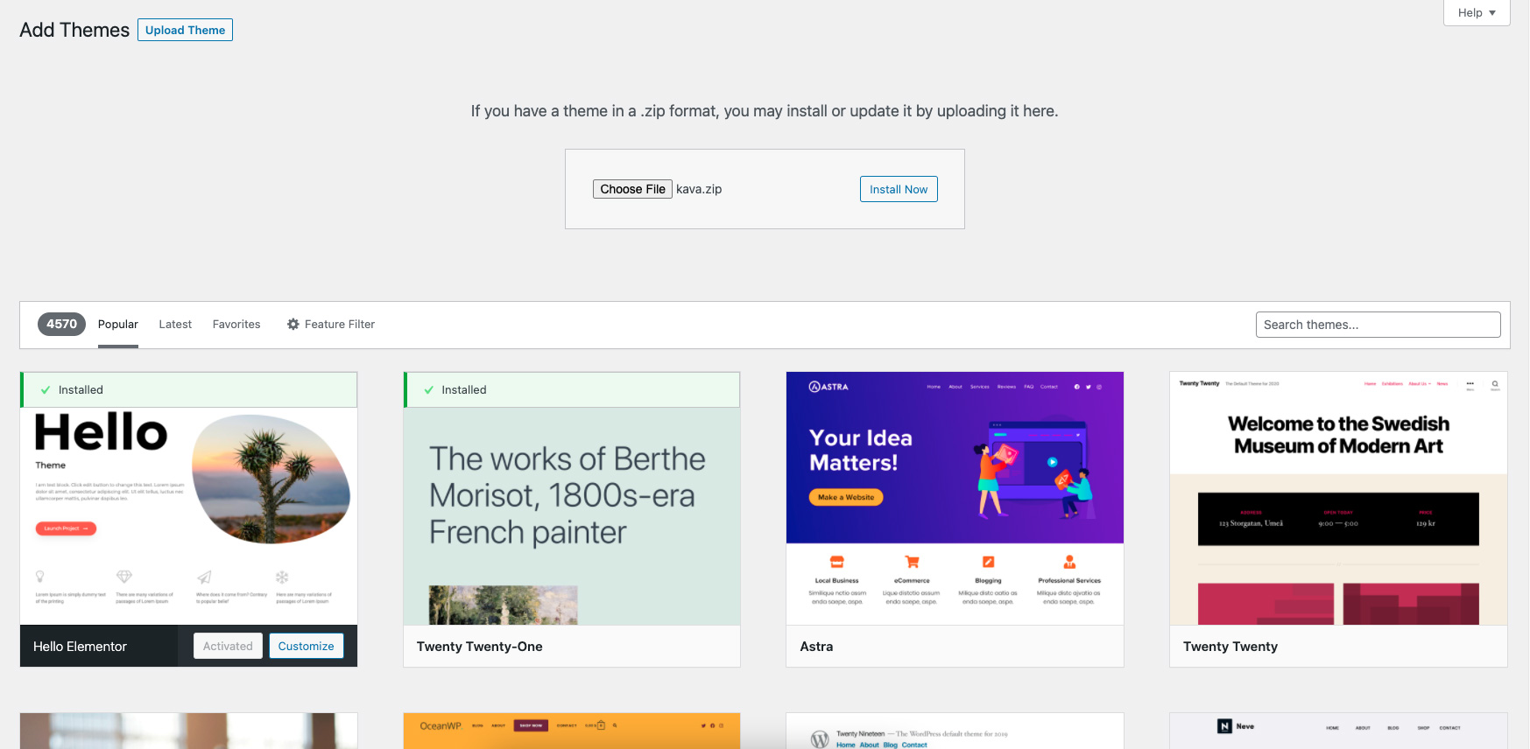Click the Upload Theme button
This screenshot has width=1530, height=749.
185,30
